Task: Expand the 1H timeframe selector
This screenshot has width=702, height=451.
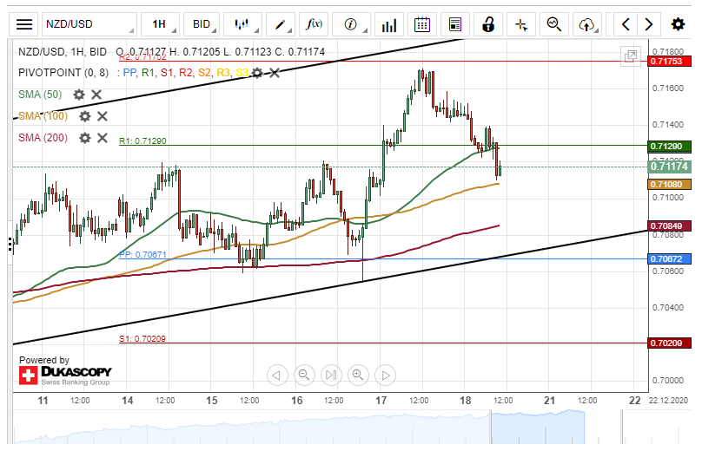Action: tap(166, 24)
